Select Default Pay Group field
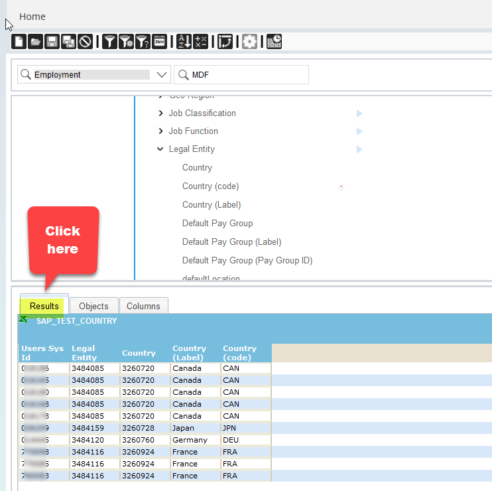The width and height of the screenshot is (492, 491). (x=217, y=223)
